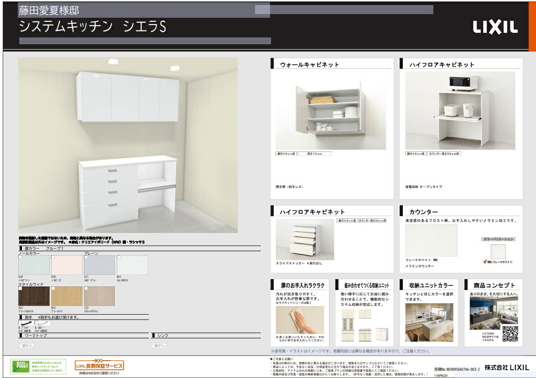
Task: Tick the TJ2 ash wood checkbox
Action: [86, 288]
